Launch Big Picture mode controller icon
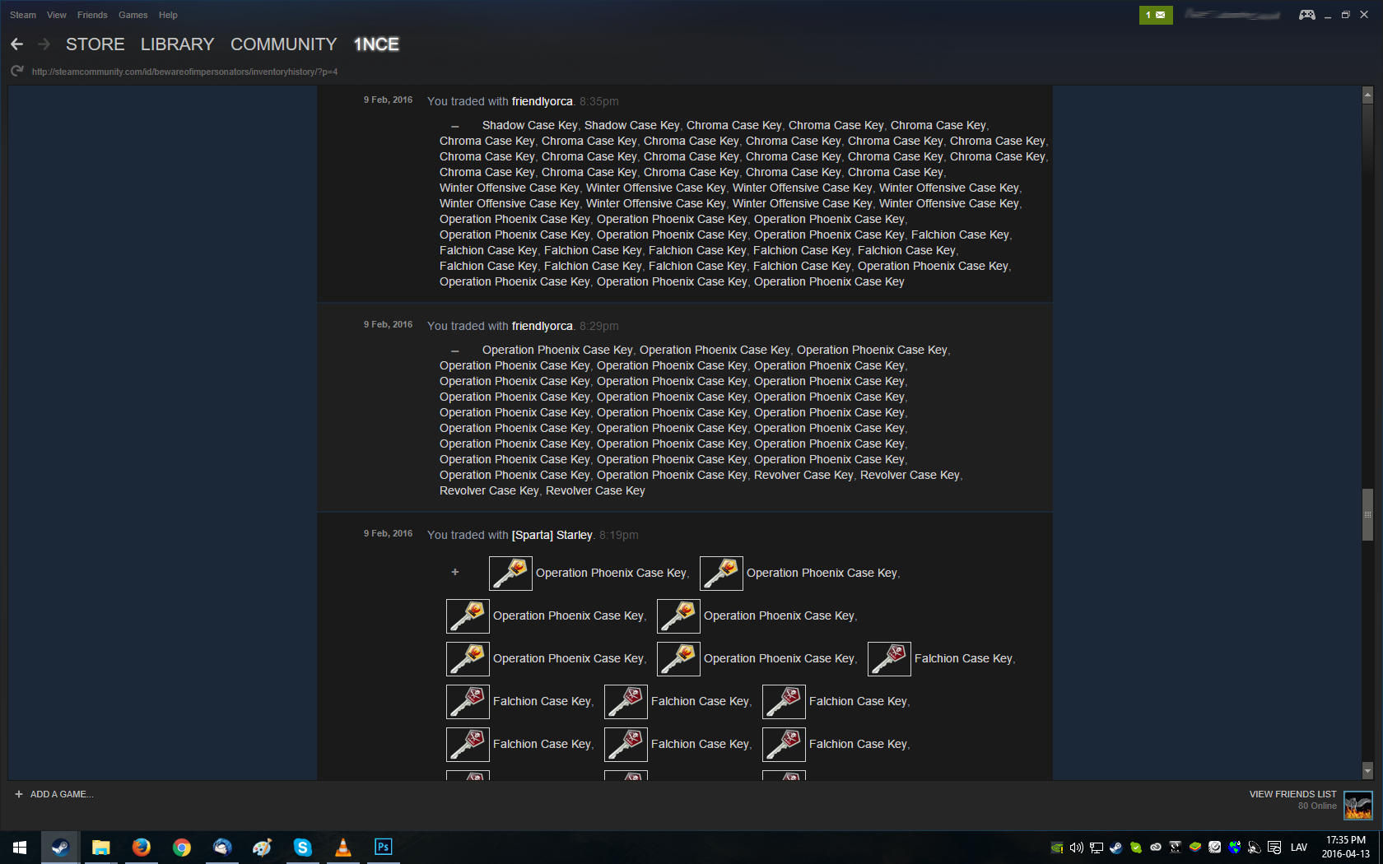 click(x=1306, y=15)
